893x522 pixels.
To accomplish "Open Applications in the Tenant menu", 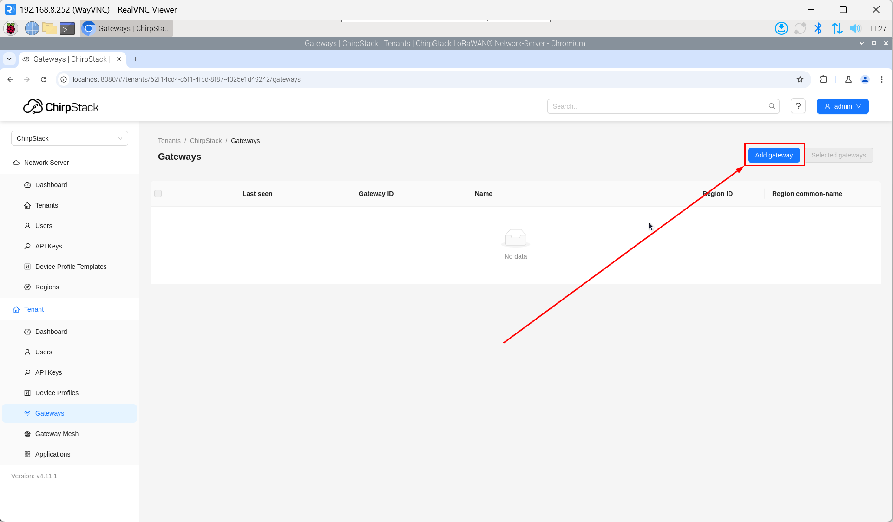I will 53,454.
